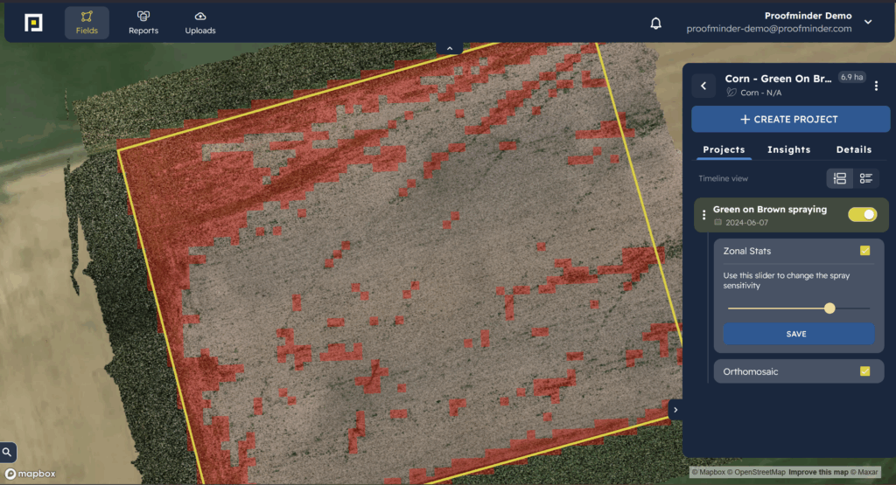The width and height of the screenshot is (896, 485).
Task: Go back with the panel back arrow
Action: 703,86
